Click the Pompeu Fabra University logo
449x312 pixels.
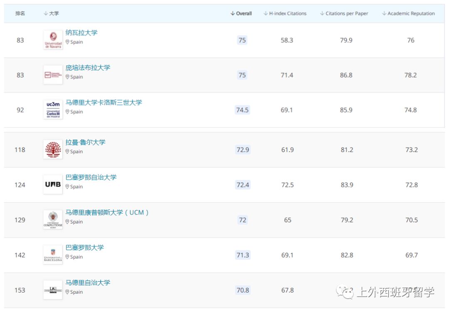click(x=53, y=75)
